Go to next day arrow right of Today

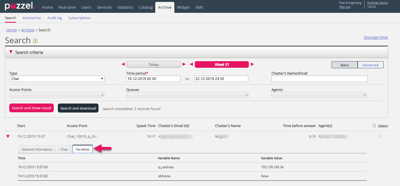click(184, 64)
